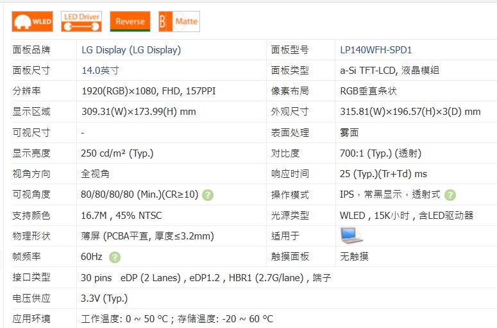Click the 315.81(W)×196.57(H)×3(D) mm outline value
The height and width of the screenshot is (328, 497).
tap(410, 112)
